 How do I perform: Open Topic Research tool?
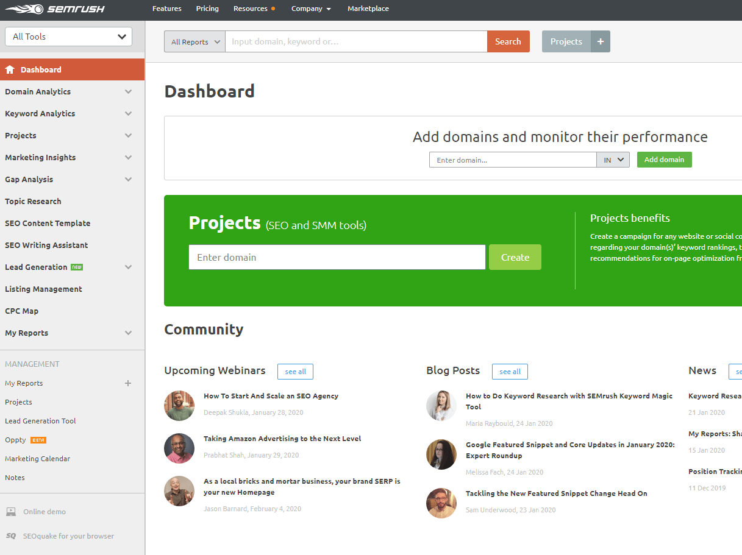click(33, 201)
